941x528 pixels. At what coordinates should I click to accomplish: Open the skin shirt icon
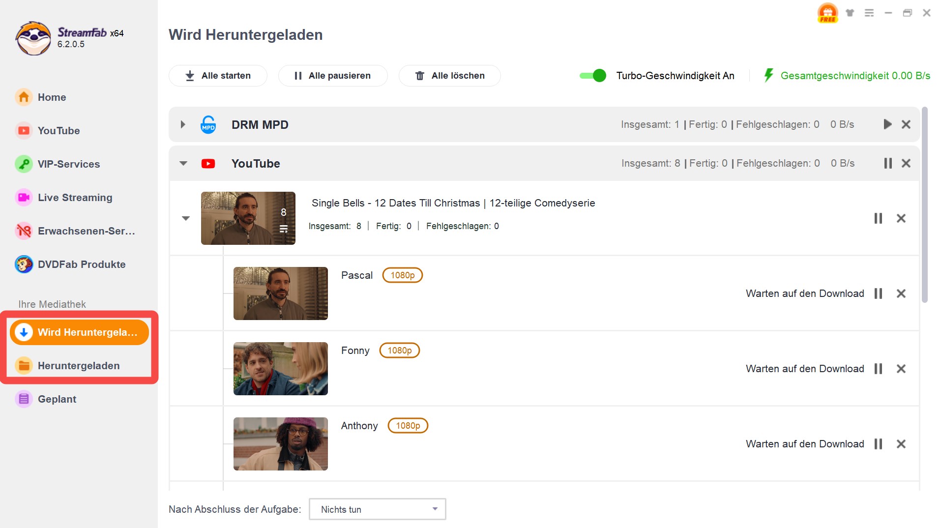point(850,13)
